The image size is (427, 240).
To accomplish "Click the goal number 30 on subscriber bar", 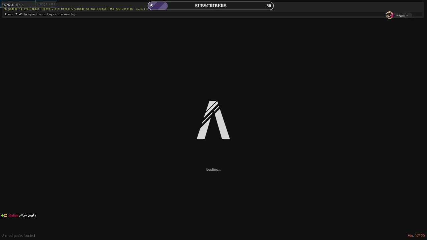I will [269, 6].
